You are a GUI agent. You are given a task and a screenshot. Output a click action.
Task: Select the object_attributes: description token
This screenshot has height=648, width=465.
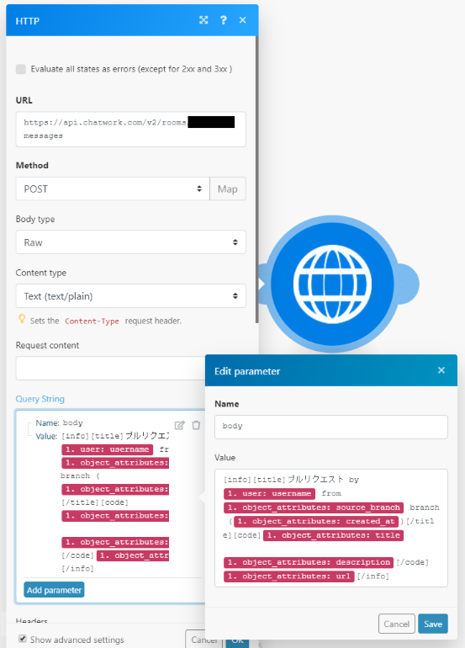click(x=309, y=562)
